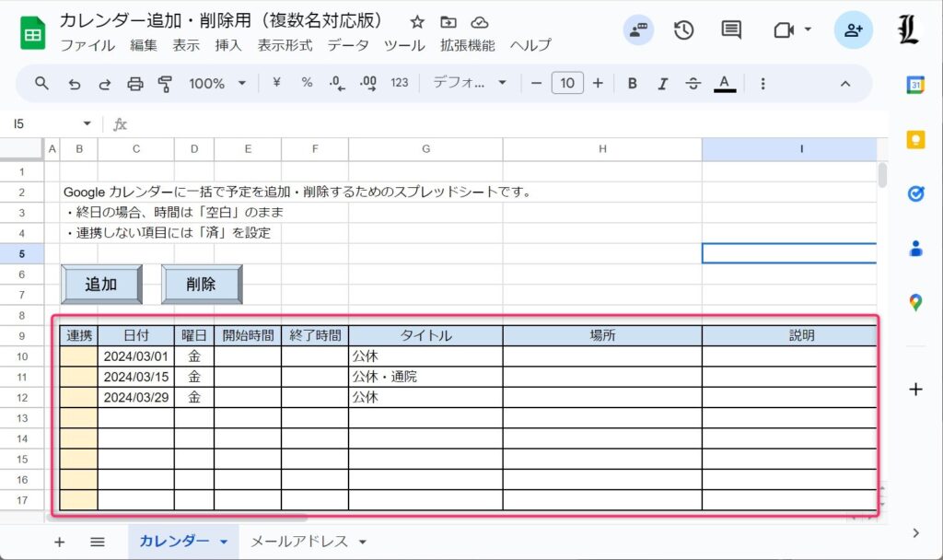Image resolution: width=943 pixels, height=560 pixels.
Task: Open Google Maps side panel icon
Action: click(x=915, y=302)
